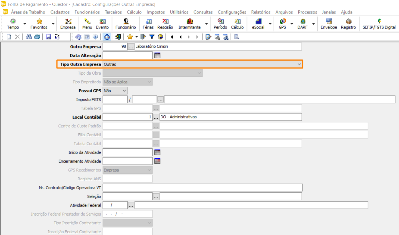Viewport: 399px width, 235px height.
Task: Open calendar picker for Início da Atividade
Action: click(x=157, y=152)
